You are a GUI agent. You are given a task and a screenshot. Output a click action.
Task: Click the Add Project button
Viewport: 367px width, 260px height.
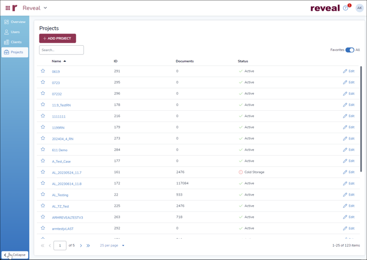[58, 38]
